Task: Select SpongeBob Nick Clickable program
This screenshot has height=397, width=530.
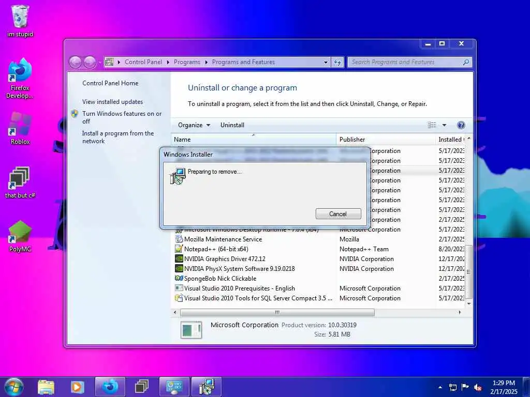Action: tap(319, 278)
